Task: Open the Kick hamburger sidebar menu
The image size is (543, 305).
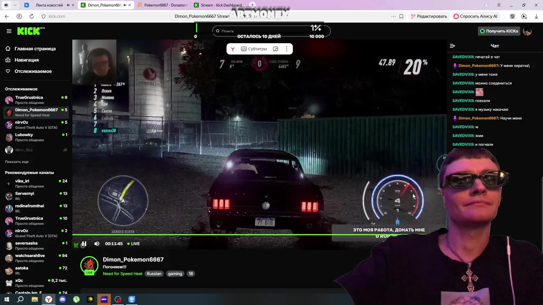Action: (9, 31)
